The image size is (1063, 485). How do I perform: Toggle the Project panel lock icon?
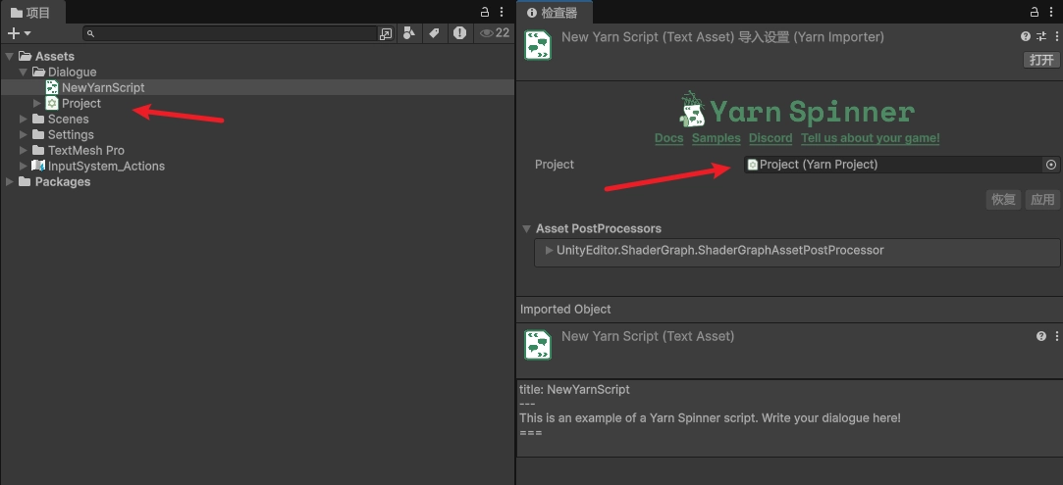[x=485, y=12]
